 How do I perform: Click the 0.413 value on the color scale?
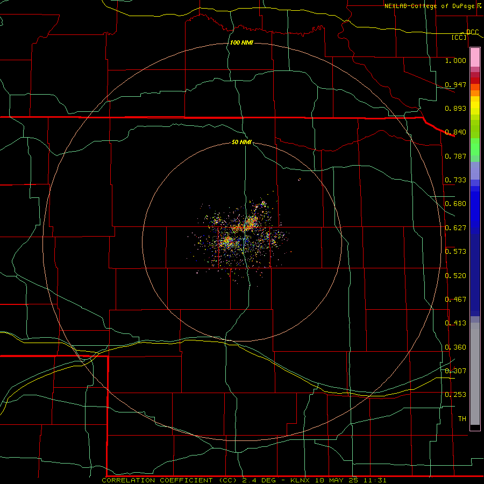455,323
